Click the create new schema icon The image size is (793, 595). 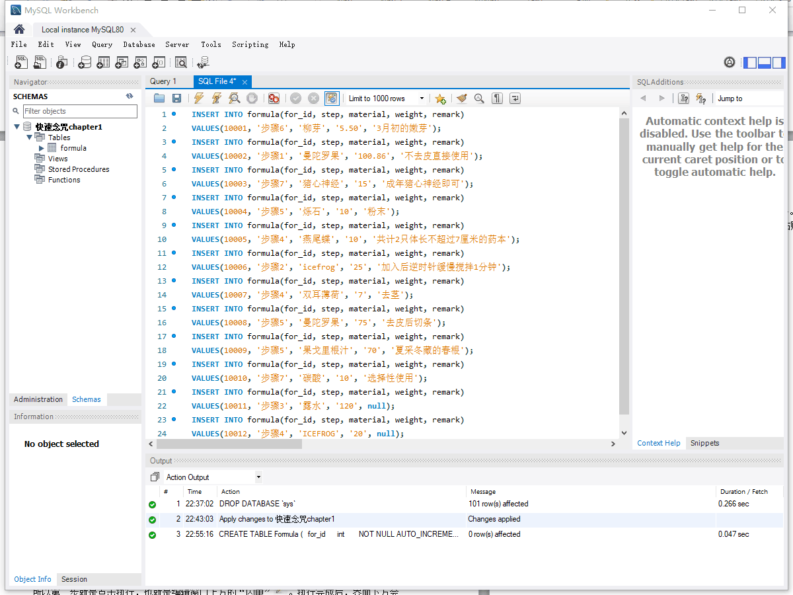click(x=85, y=62)
